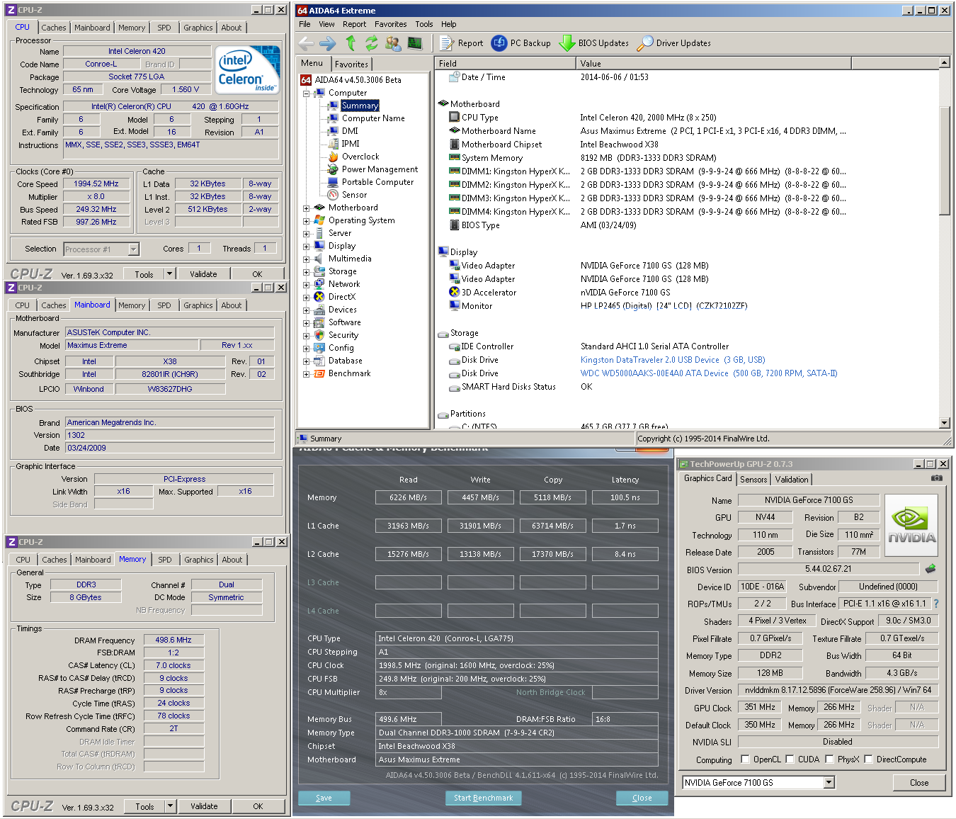The height and width of the screenshot is (819, 956).
Task: Select DMI in the AIDA64 tree
Action: click(350, 131)
